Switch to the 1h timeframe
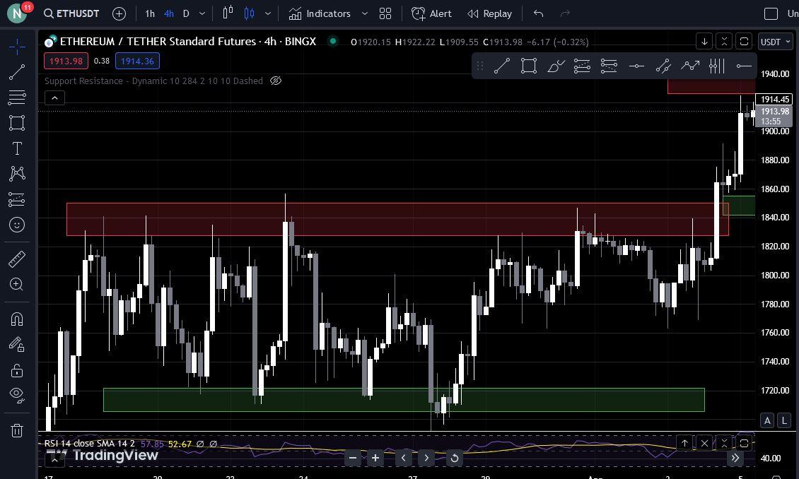The width and height of the screenshot is (799, 479). (x=150, y=13)
